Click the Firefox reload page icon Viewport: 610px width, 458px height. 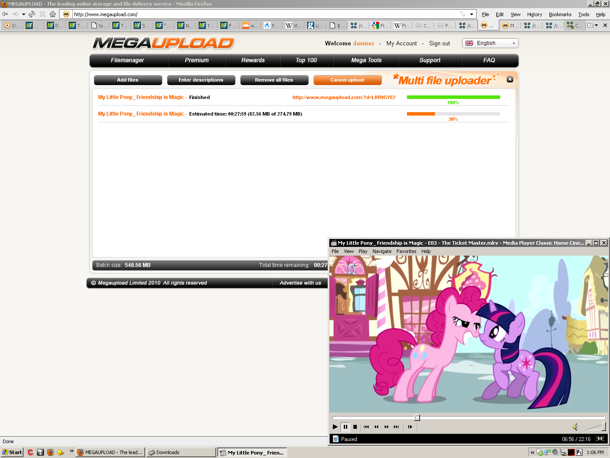click(x=32, y=14)
